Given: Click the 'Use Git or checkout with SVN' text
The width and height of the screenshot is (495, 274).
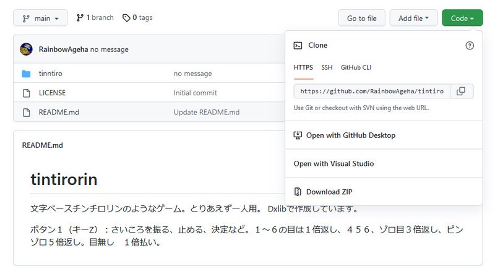Looking at the screenshot, I should [x=361, y=108].
